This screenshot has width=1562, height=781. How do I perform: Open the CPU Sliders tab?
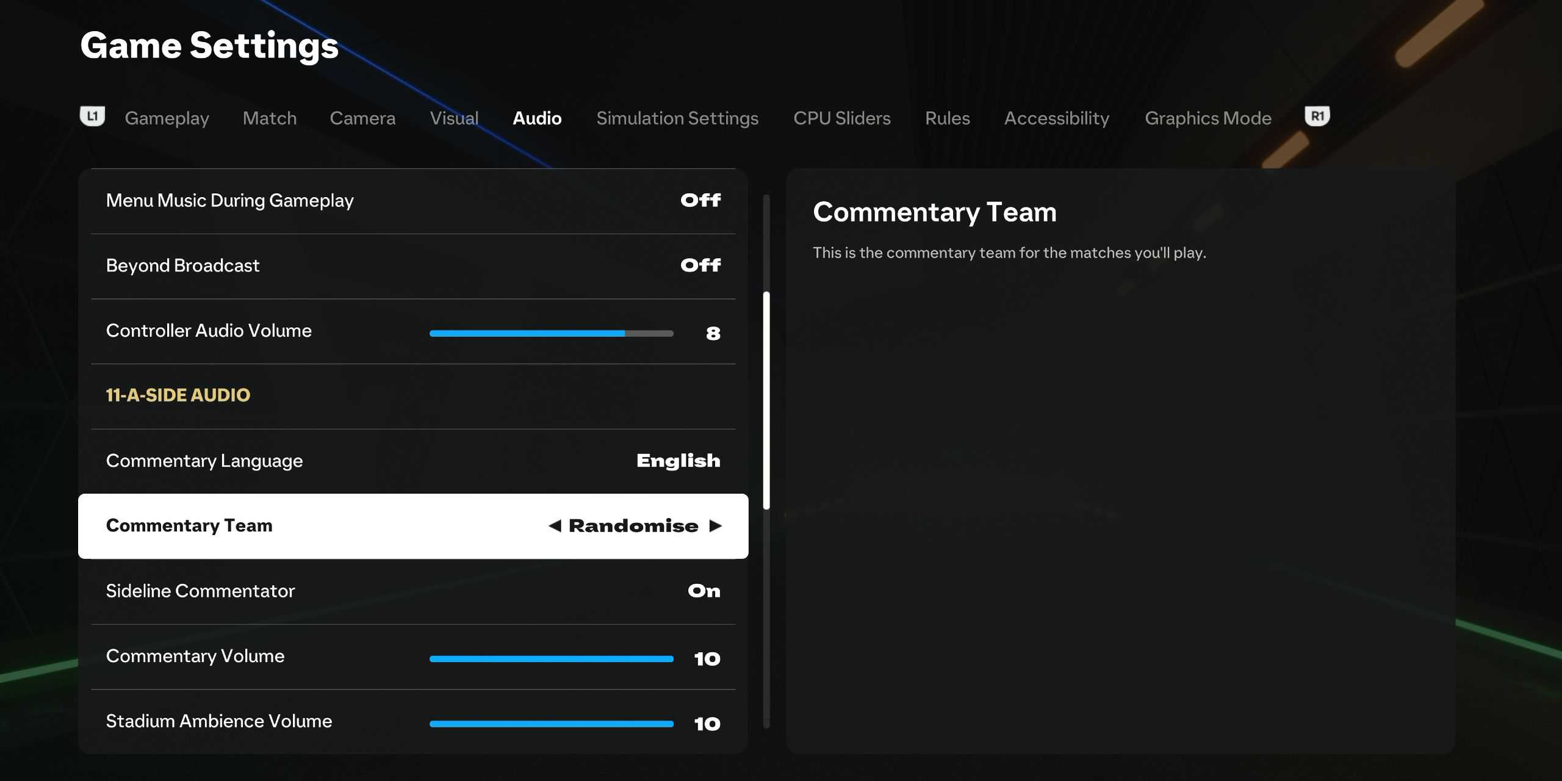click(x=842, y=118)
